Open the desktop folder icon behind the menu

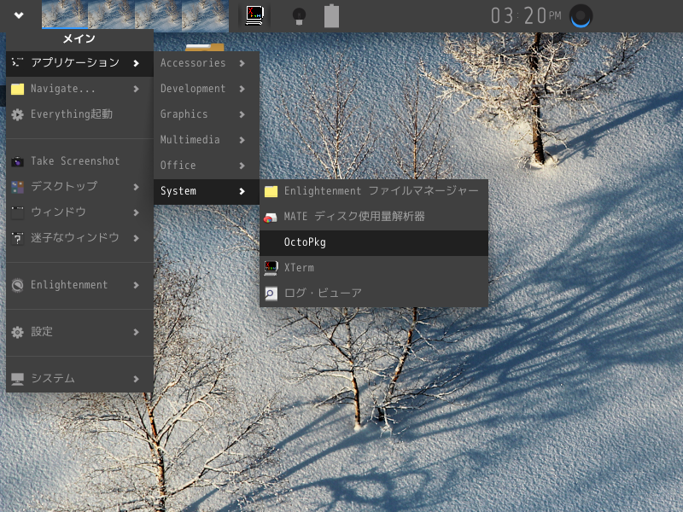click(205, 47)
